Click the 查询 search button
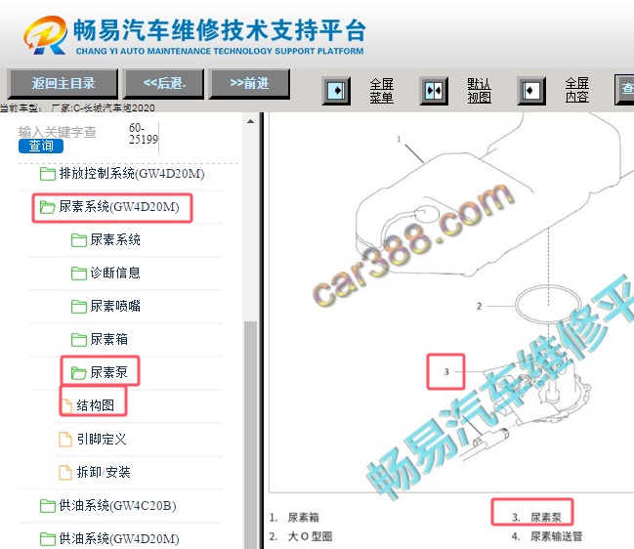The height and width of the screenshot is (549, 634). coord(41,146)
